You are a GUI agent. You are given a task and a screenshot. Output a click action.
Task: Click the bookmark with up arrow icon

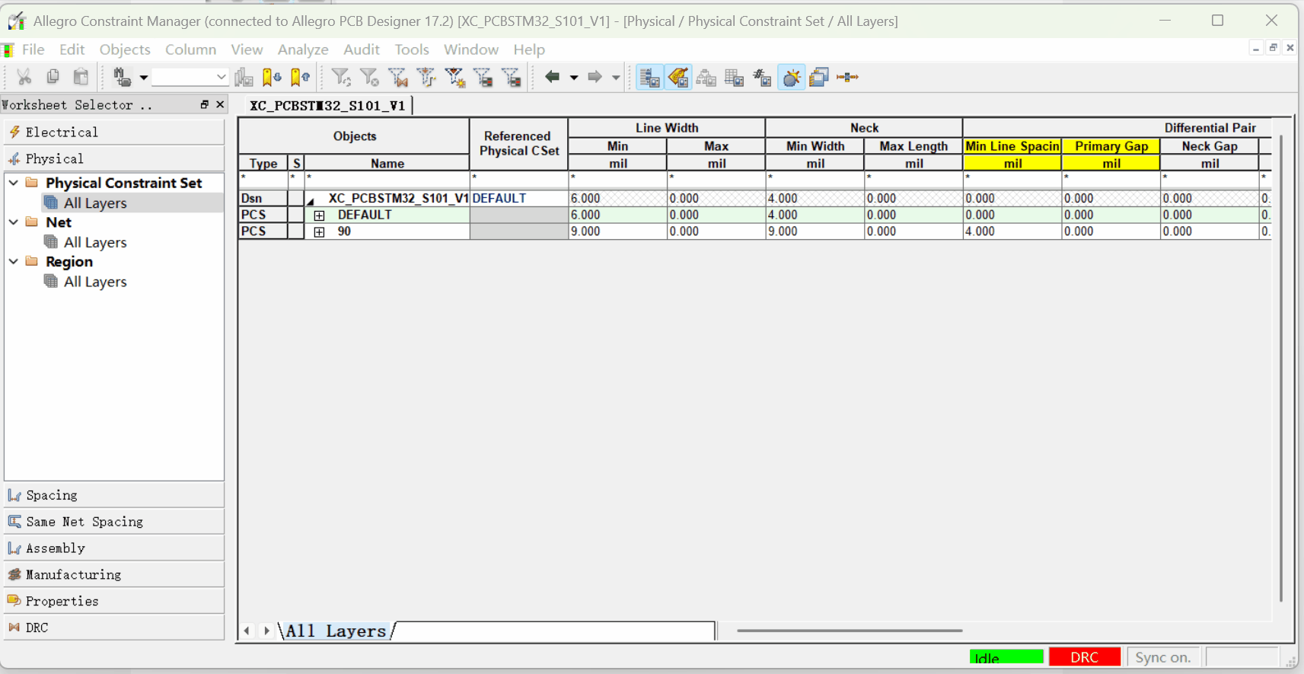[x=301, y=77]
